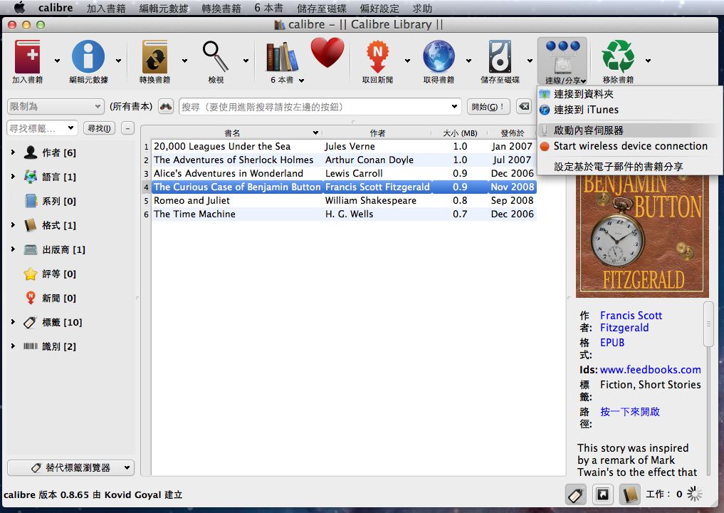Click the library bookshelf icon
724x513 pixels.
[282, 57]
